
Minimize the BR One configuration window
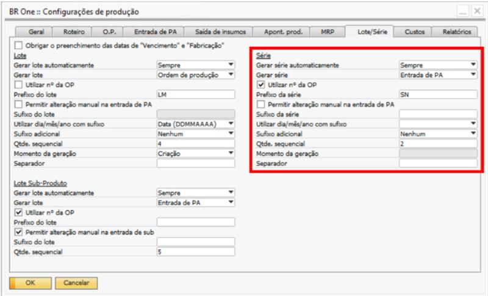pos(463,10)
